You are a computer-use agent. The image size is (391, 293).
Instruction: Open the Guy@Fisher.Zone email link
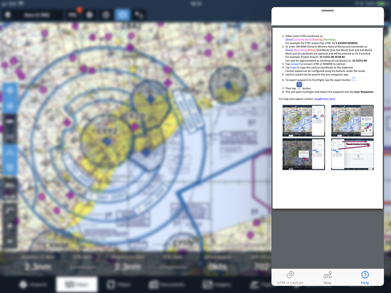tap(325, 99)
